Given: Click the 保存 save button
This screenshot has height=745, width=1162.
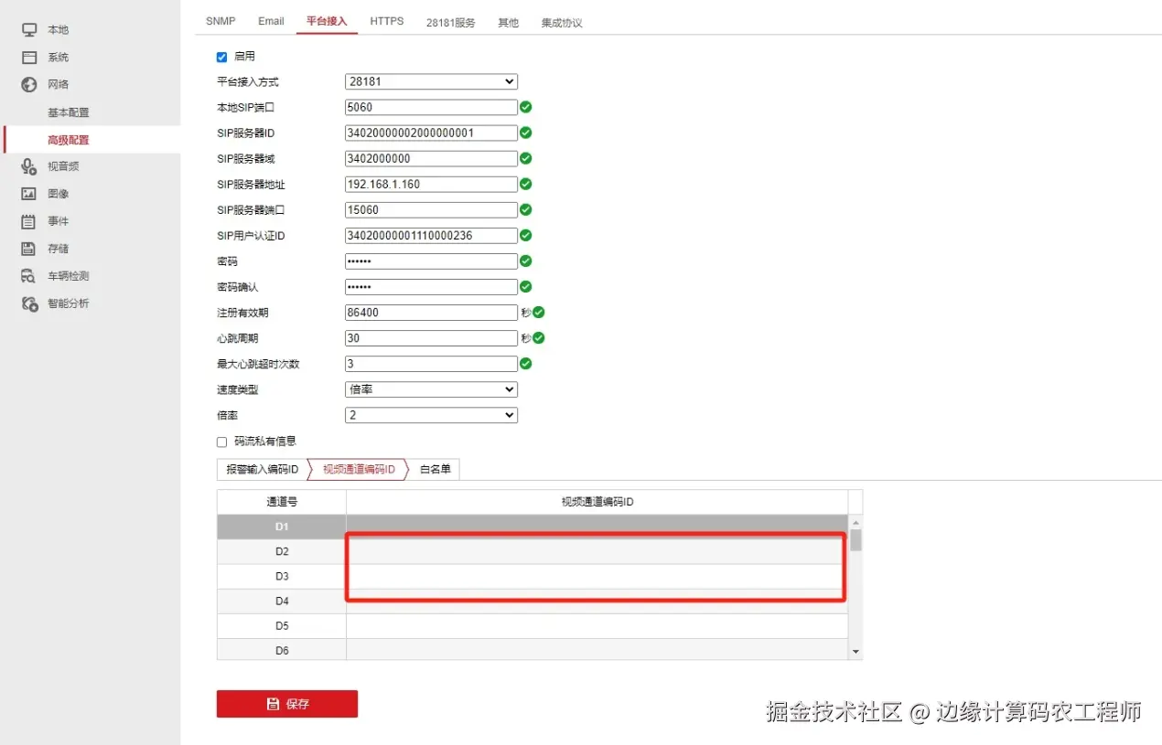Looking at the screenshot, I should (287, 704).
